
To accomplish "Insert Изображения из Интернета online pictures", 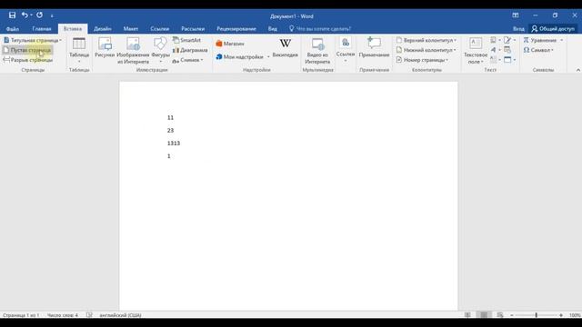I will [x=133, y=51].
